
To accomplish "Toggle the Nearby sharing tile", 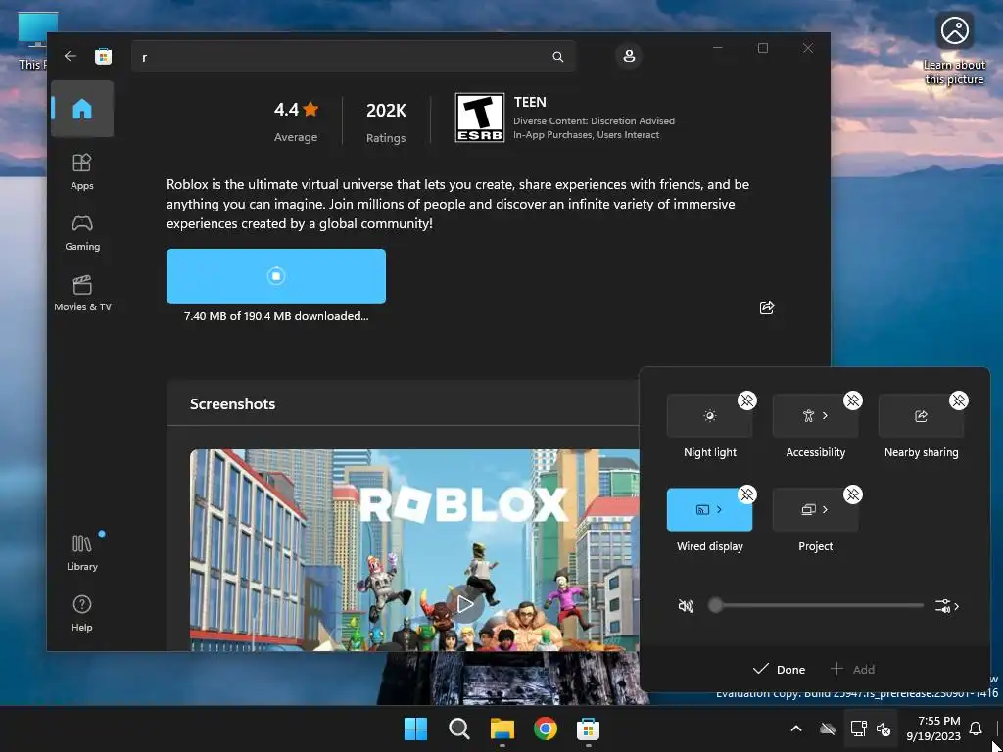I will tap(921, 415).
